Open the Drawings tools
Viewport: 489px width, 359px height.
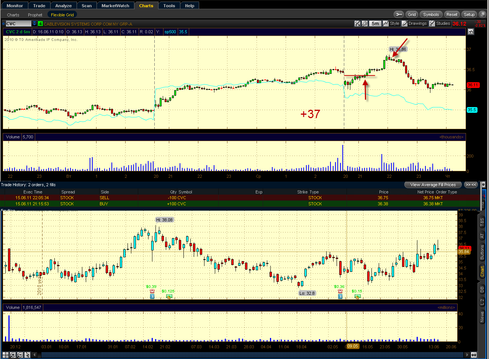pyautogui.click(x=414, y=24)
